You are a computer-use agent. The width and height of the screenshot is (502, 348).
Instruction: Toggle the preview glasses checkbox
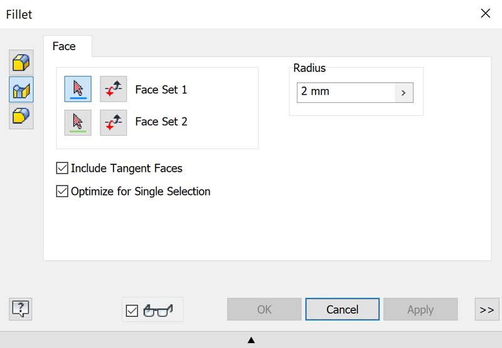[x=132, y=310]
